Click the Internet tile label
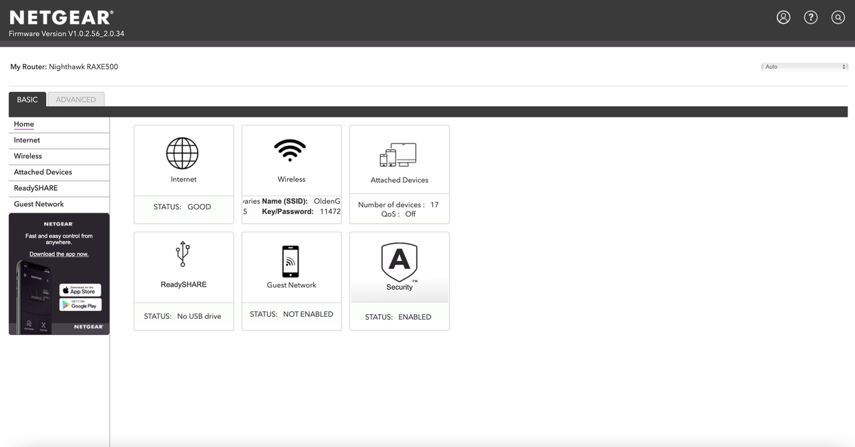The image size is (855, 447). pos(184,179)
